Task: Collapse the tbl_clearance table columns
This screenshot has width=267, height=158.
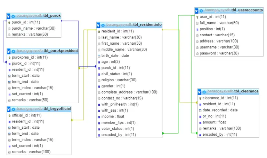Action: [x=200, y=92]
